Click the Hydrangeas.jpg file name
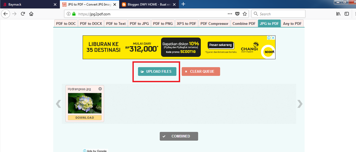The height and width of the screenshot is (152, 356). 79,89
